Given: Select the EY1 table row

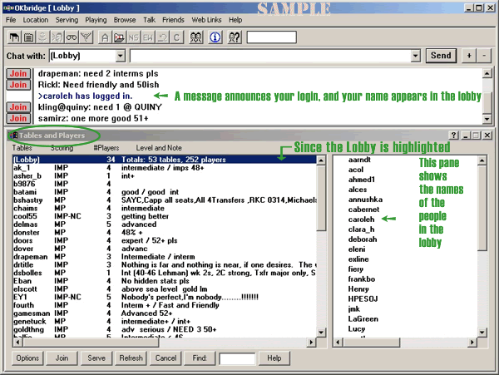Looking at the screenshot, I should (165, 297).
